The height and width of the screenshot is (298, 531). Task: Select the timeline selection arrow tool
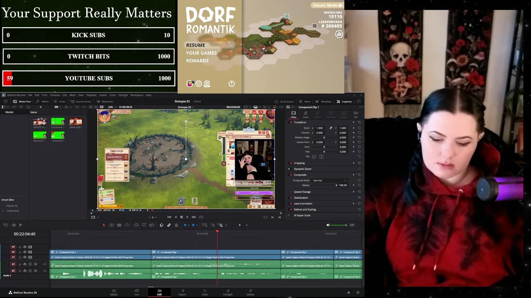point(104,225)
